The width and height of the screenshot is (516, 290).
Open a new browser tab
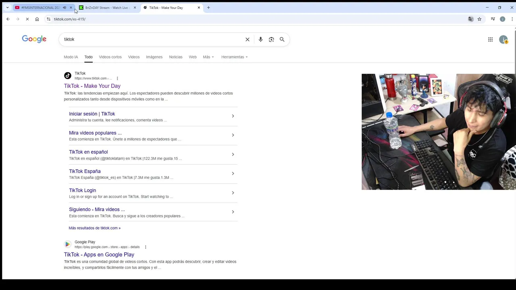208,8
